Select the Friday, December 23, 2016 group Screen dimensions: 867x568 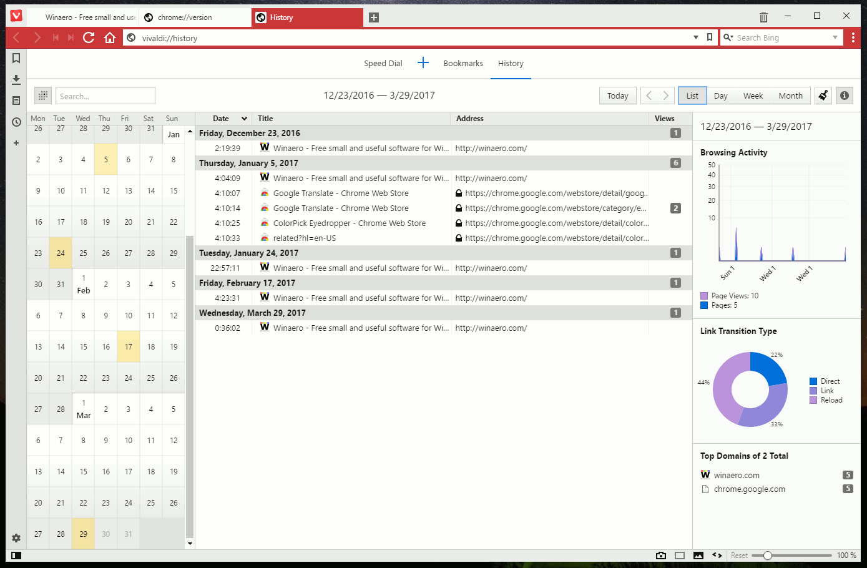pos(444,133)
